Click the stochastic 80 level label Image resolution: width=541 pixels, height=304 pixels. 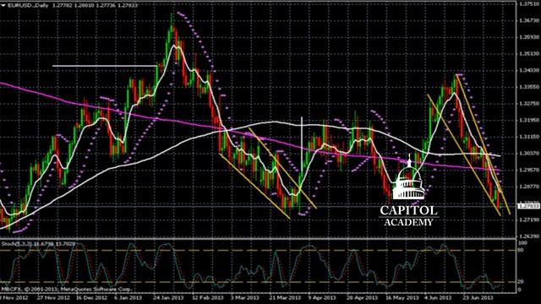tap(522, 250)
